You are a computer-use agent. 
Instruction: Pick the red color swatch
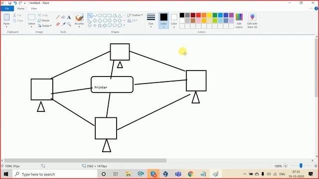point(198,15)
